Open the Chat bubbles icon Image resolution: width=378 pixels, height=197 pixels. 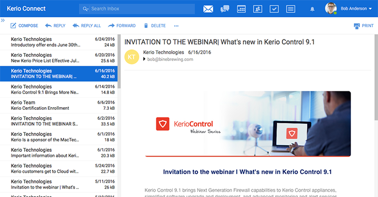225,9
